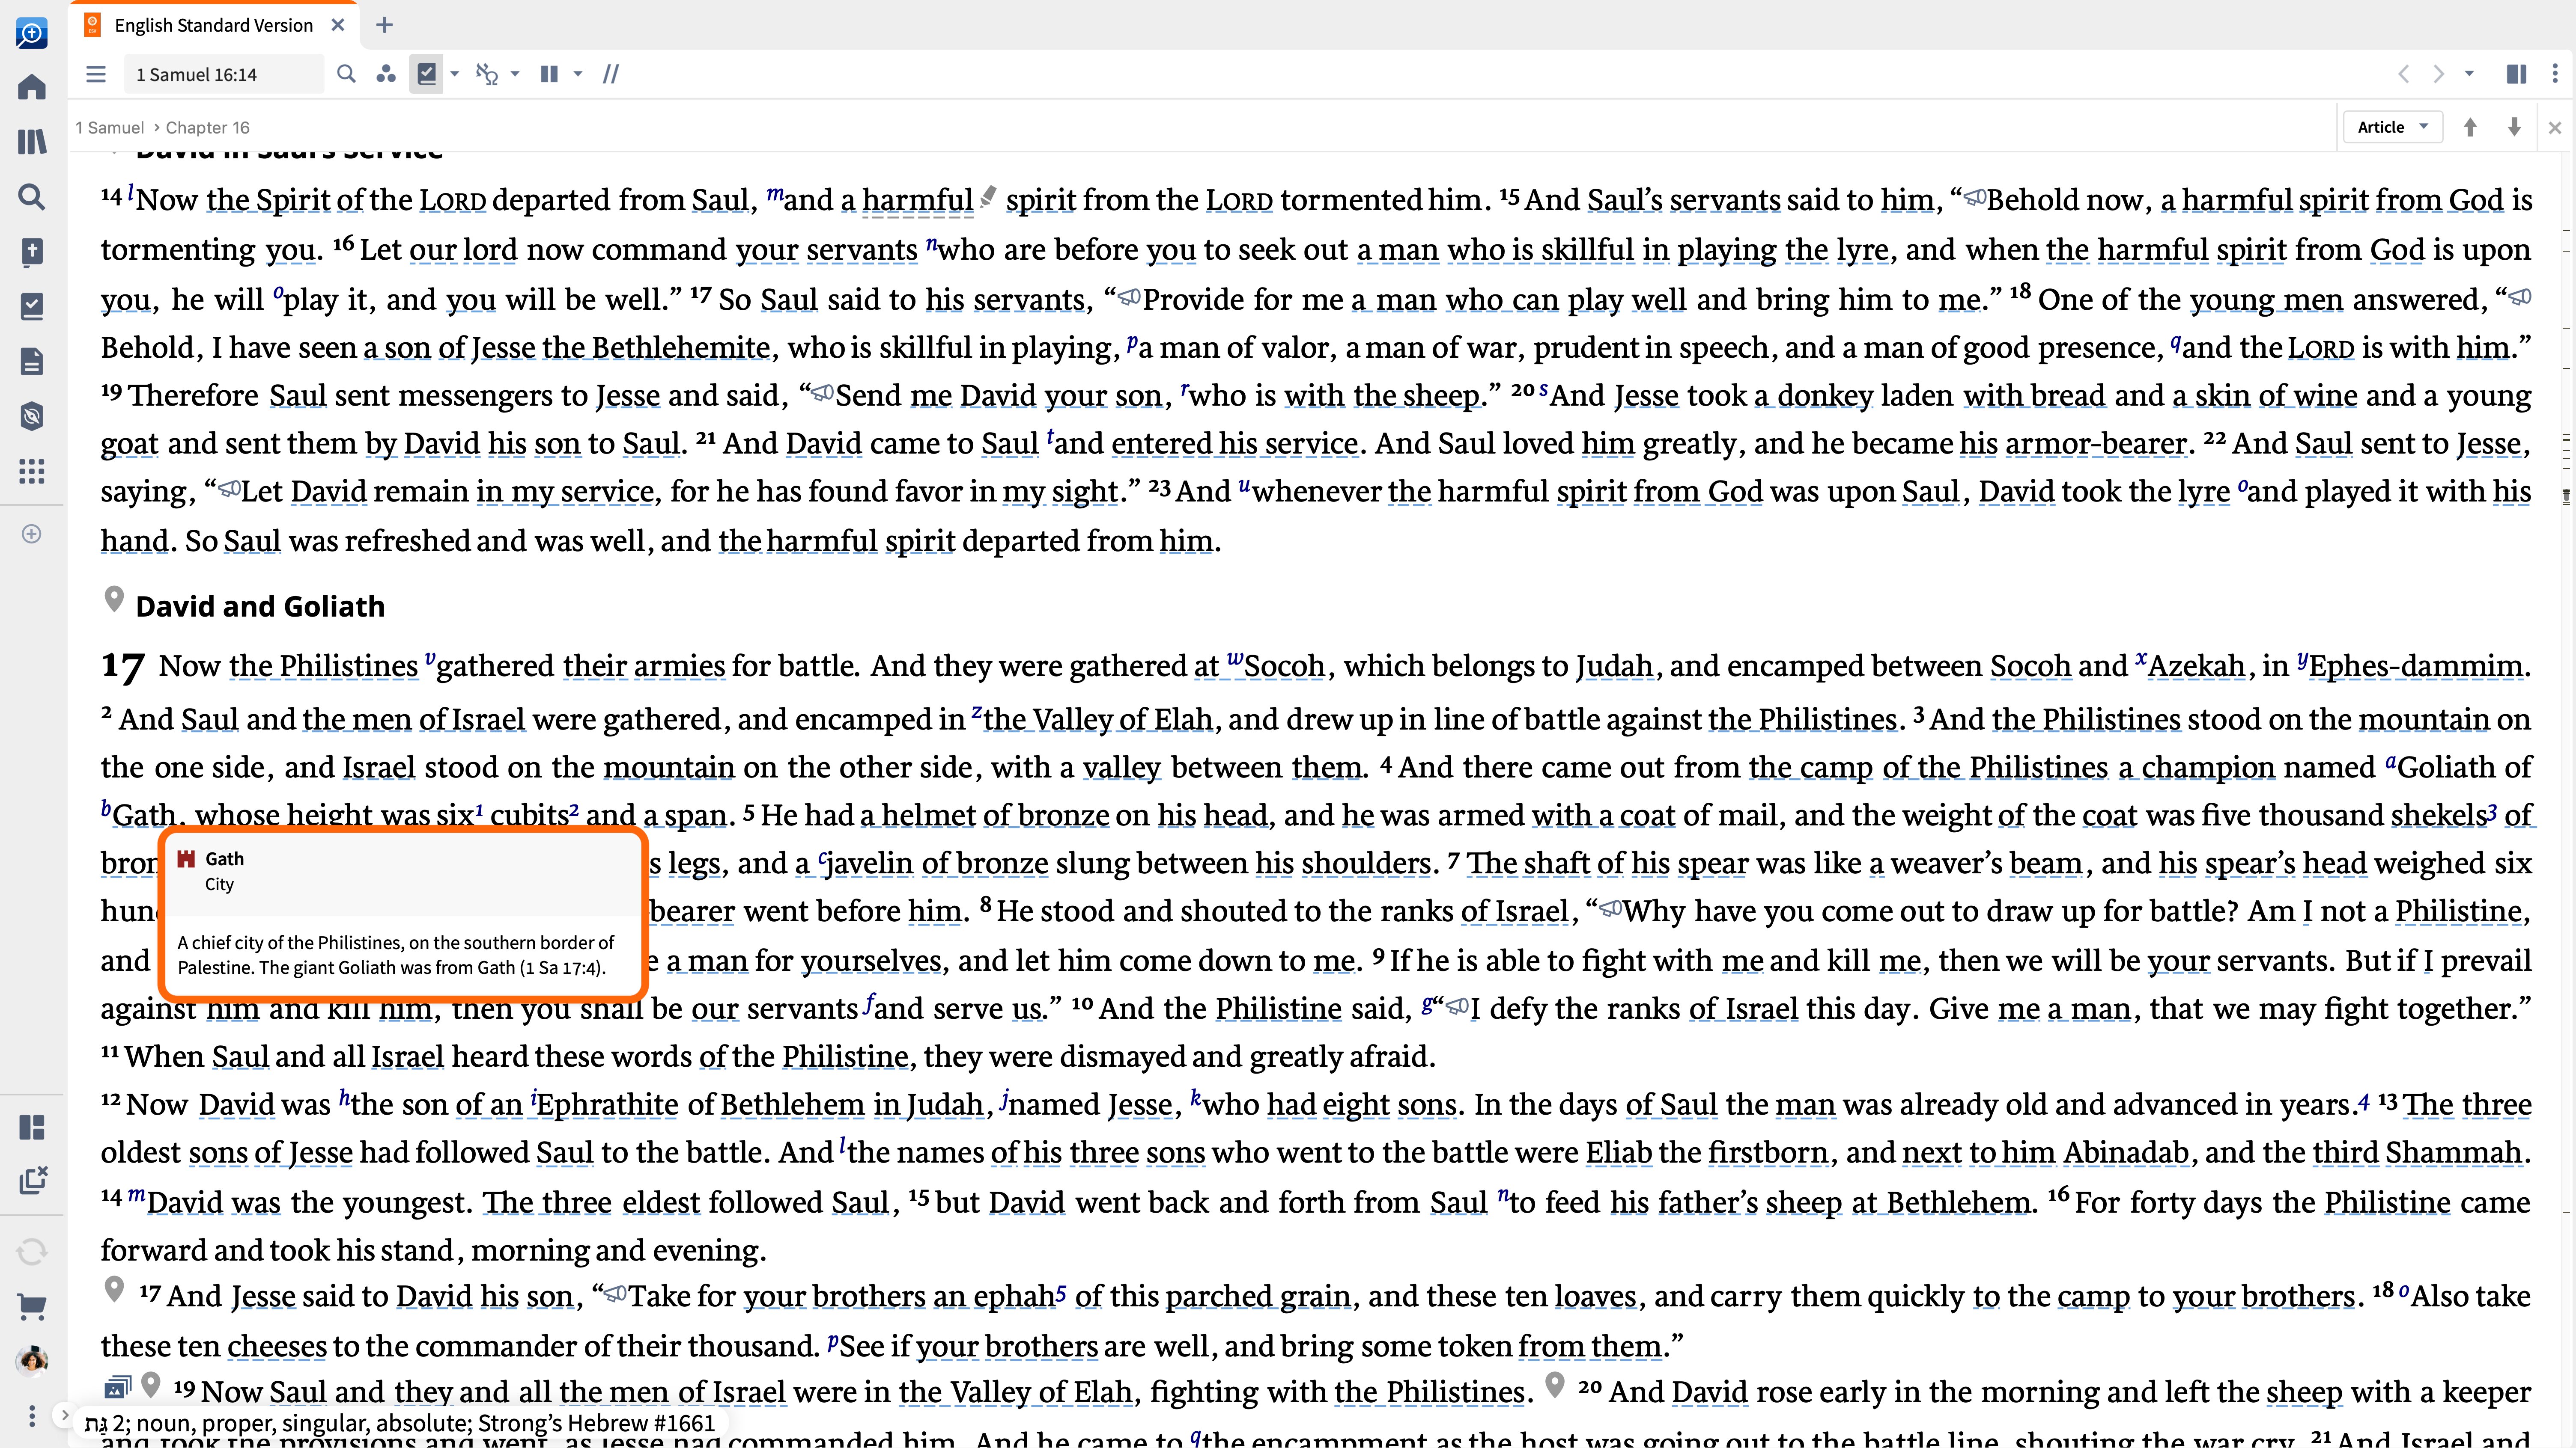Click the 'Socoh' cross-reference letter w
The image size is (2576, 1448).
tap(1235, 659)
